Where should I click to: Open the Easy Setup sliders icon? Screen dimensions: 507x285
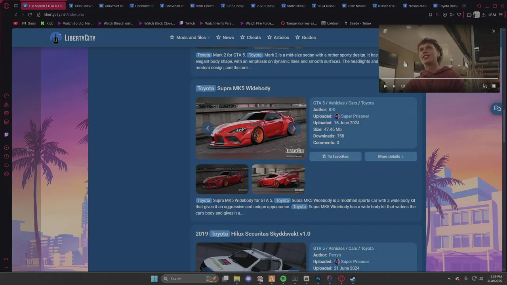(x=501, y=15)
